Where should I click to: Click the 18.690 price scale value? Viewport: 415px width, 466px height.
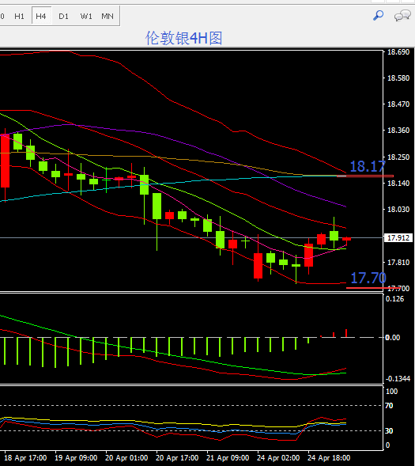click(x=398, y=52)
